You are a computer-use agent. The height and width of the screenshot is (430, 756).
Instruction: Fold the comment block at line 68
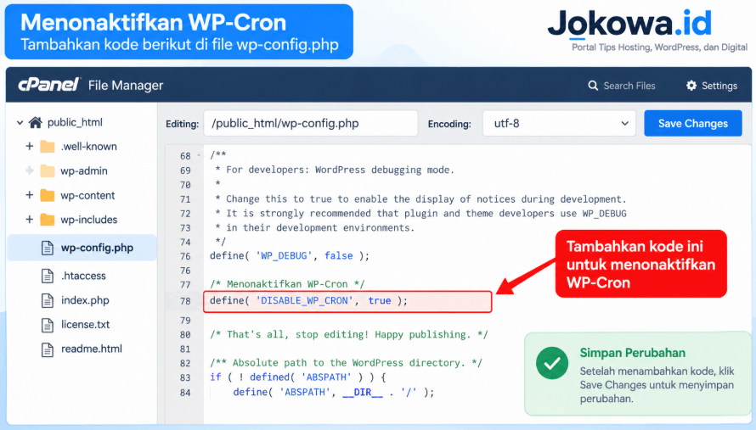point(199,155)
